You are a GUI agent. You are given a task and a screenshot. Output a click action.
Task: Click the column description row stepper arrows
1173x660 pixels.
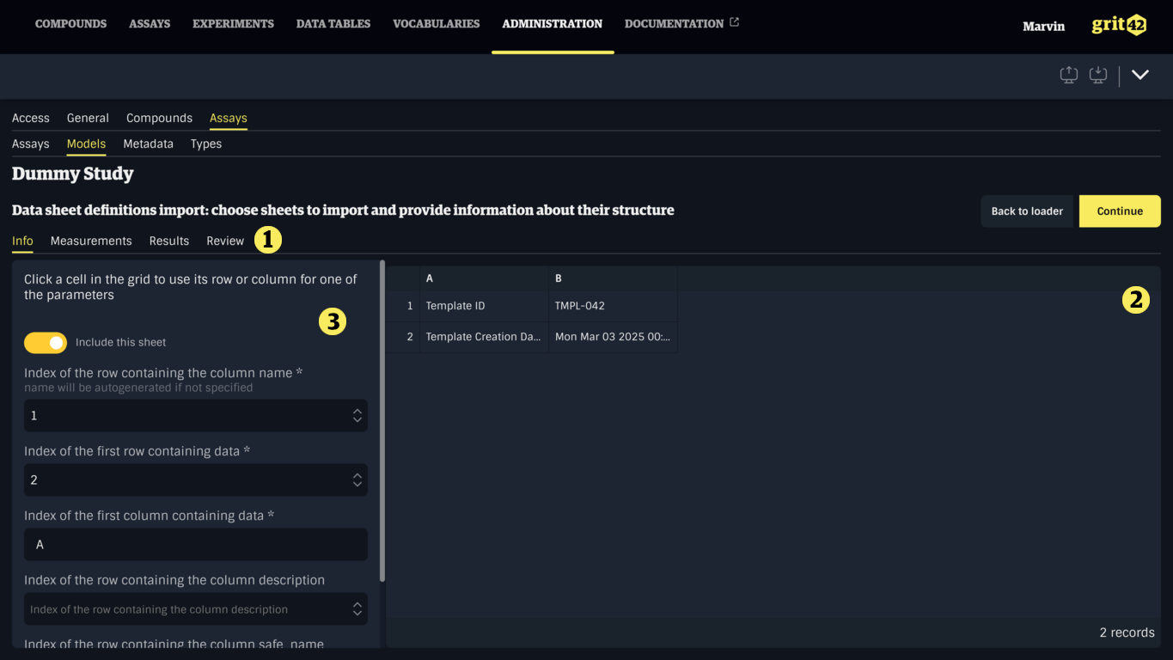pos(357,608)
